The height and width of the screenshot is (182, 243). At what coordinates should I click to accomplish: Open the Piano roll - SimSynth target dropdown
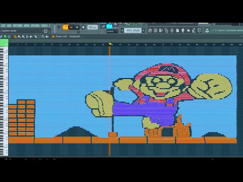pos(69,36)
